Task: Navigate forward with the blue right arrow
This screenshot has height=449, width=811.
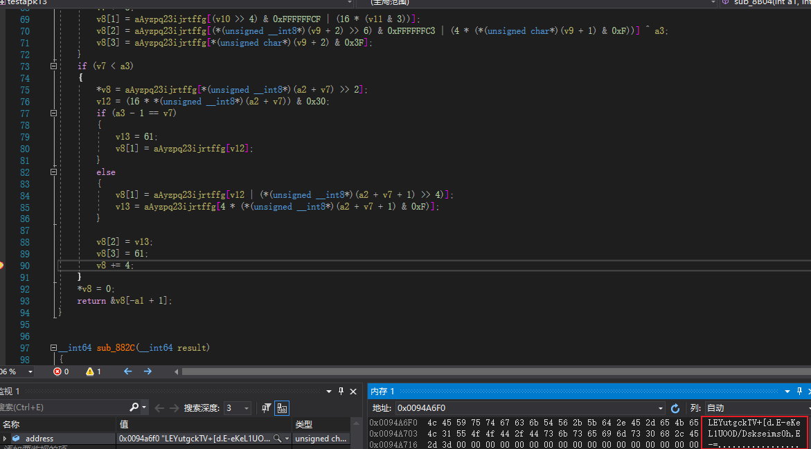Action: pos(148,372)
